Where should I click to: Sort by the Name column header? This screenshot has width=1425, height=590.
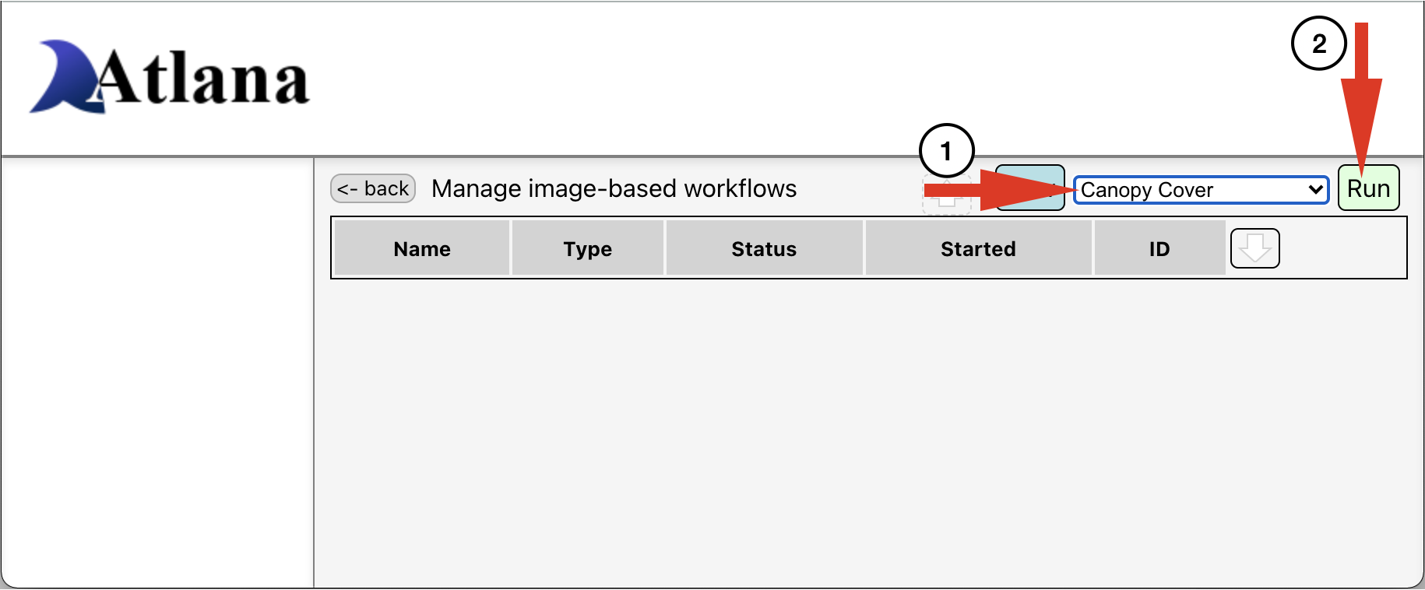421,248
